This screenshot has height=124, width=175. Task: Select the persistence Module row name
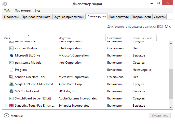(28, 63)
